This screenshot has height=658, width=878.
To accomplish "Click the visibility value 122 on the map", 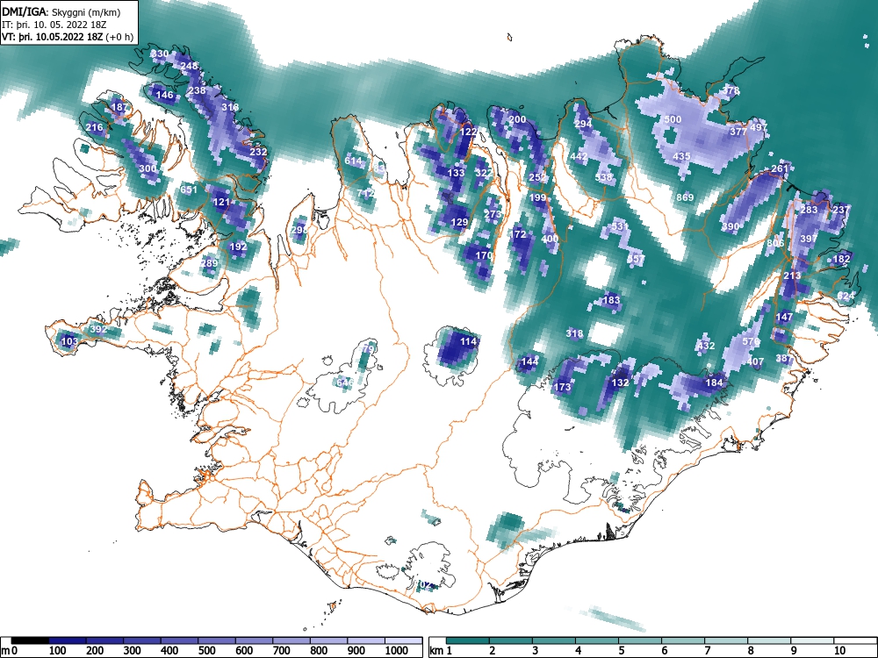I will [468, 132].
